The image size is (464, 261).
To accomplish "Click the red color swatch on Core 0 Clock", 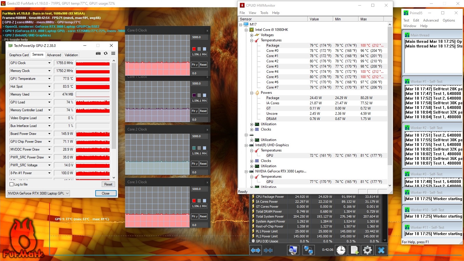I will (x=194, y=49).
